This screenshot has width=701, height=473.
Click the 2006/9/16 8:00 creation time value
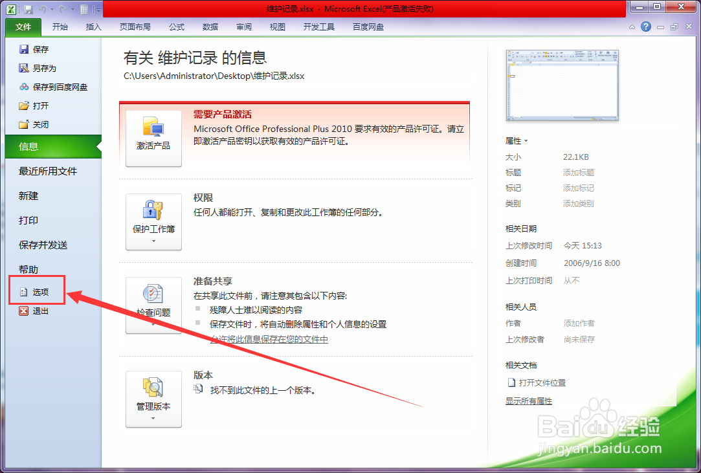pos(592,263)
